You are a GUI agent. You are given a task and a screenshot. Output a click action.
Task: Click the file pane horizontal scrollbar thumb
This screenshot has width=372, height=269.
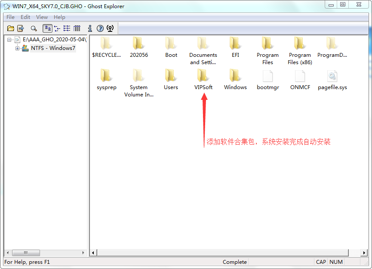222,253
